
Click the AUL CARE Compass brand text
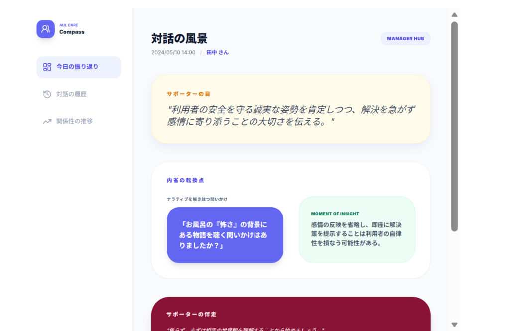tap(72, 29)
